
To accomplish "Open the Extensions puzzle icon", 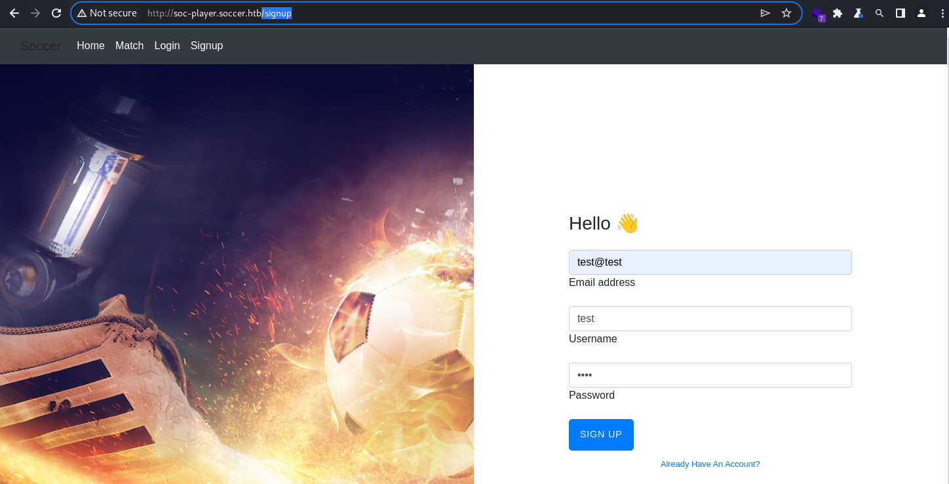I will 838,13.
